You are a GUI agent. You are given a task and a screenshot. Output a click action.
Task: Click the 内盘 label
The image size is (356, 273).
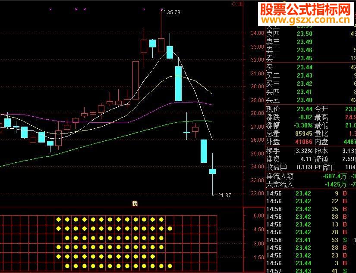(x=321, y=142)
